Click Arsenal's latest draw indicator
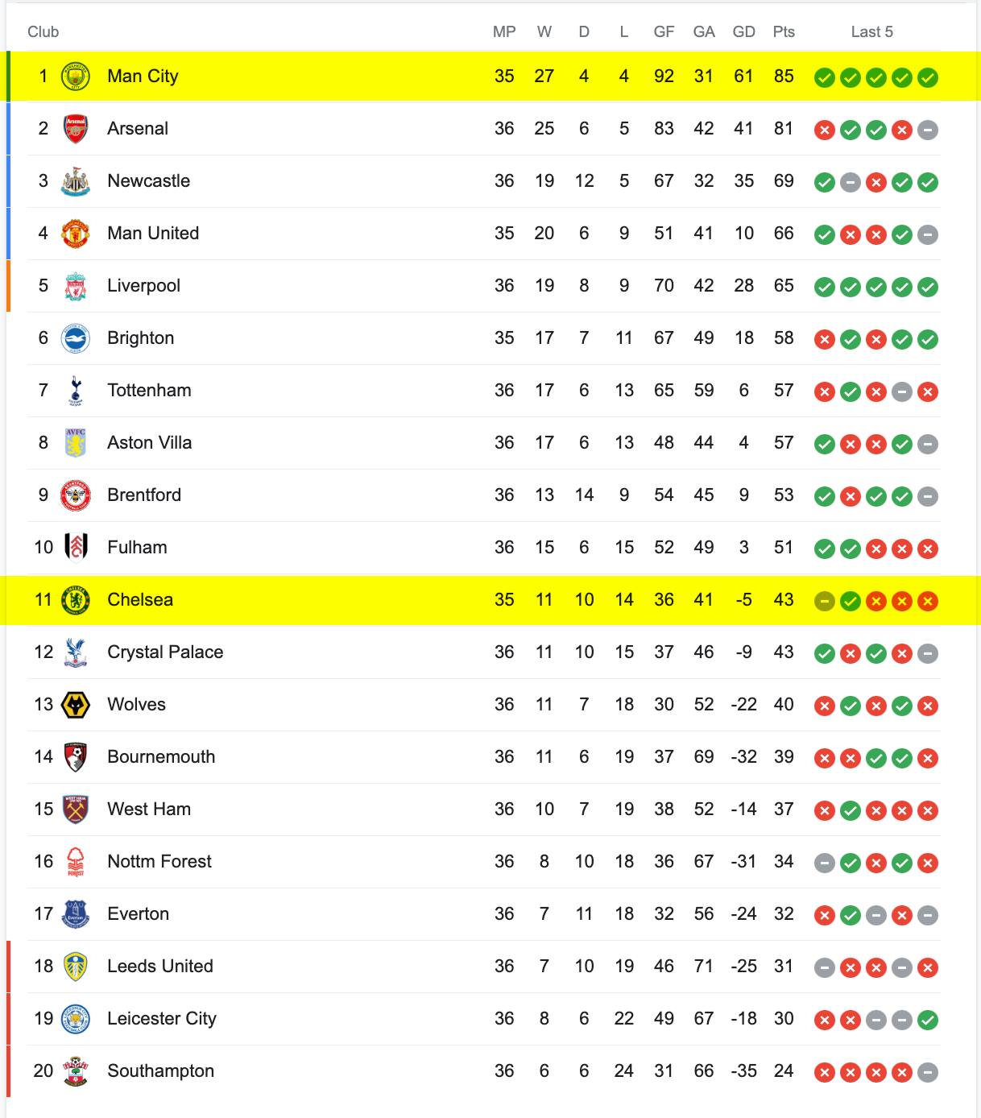Screen dimensions: 981x1118 [x=928, y=130]
